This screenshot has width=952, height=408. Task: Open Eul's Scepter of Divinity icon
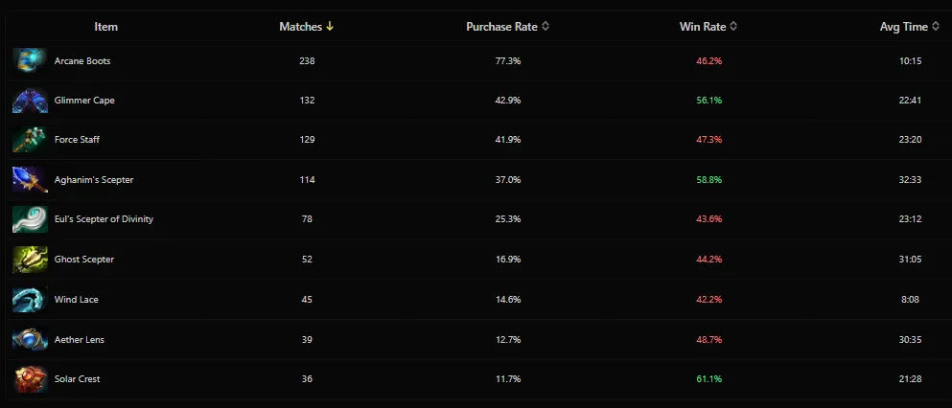pyautogui.click(x=29, y=219)
